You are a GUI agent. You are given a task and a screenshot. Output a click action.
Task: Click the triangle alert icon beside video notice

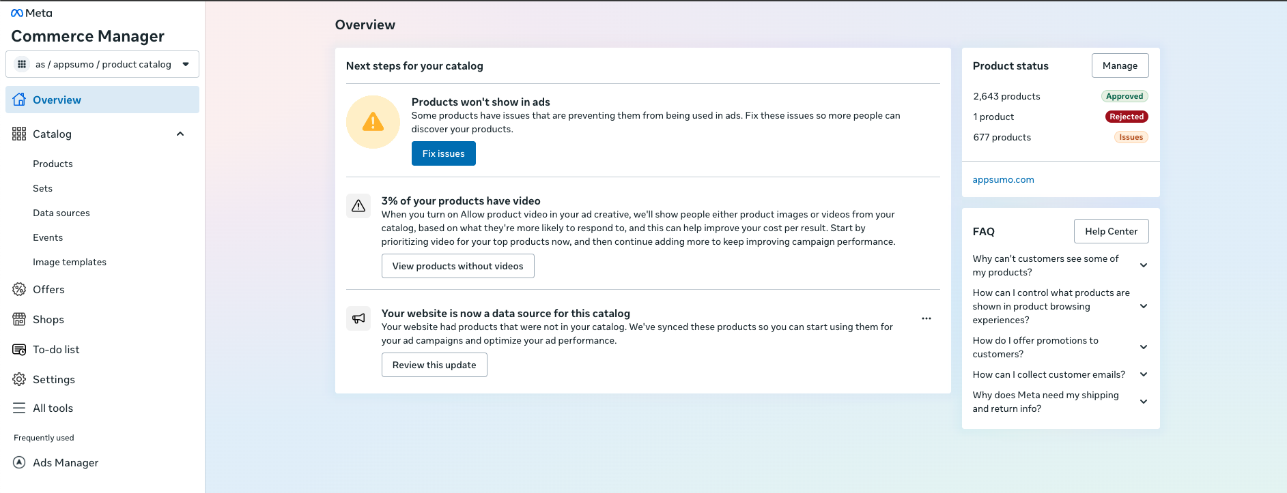pyautogui.click(x=358, y=206)
